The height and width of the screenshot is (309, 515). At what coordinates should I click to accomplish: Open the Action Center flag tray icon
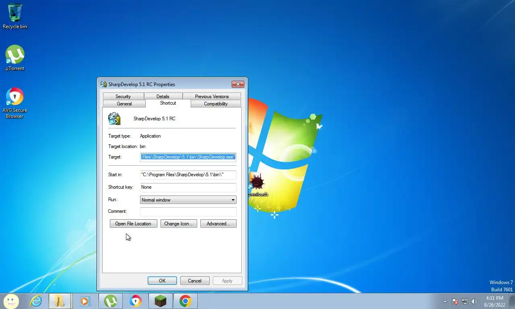[x=455, y=301]
